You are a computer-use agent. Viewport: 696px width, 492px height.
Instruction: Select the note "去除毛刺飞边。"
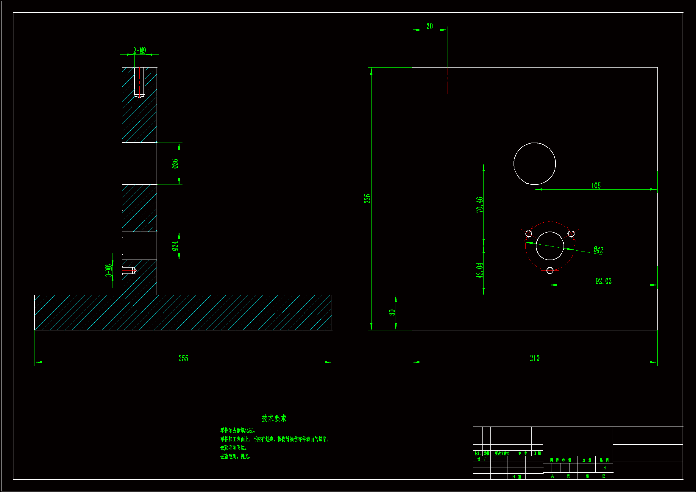(x=234, y=448)
